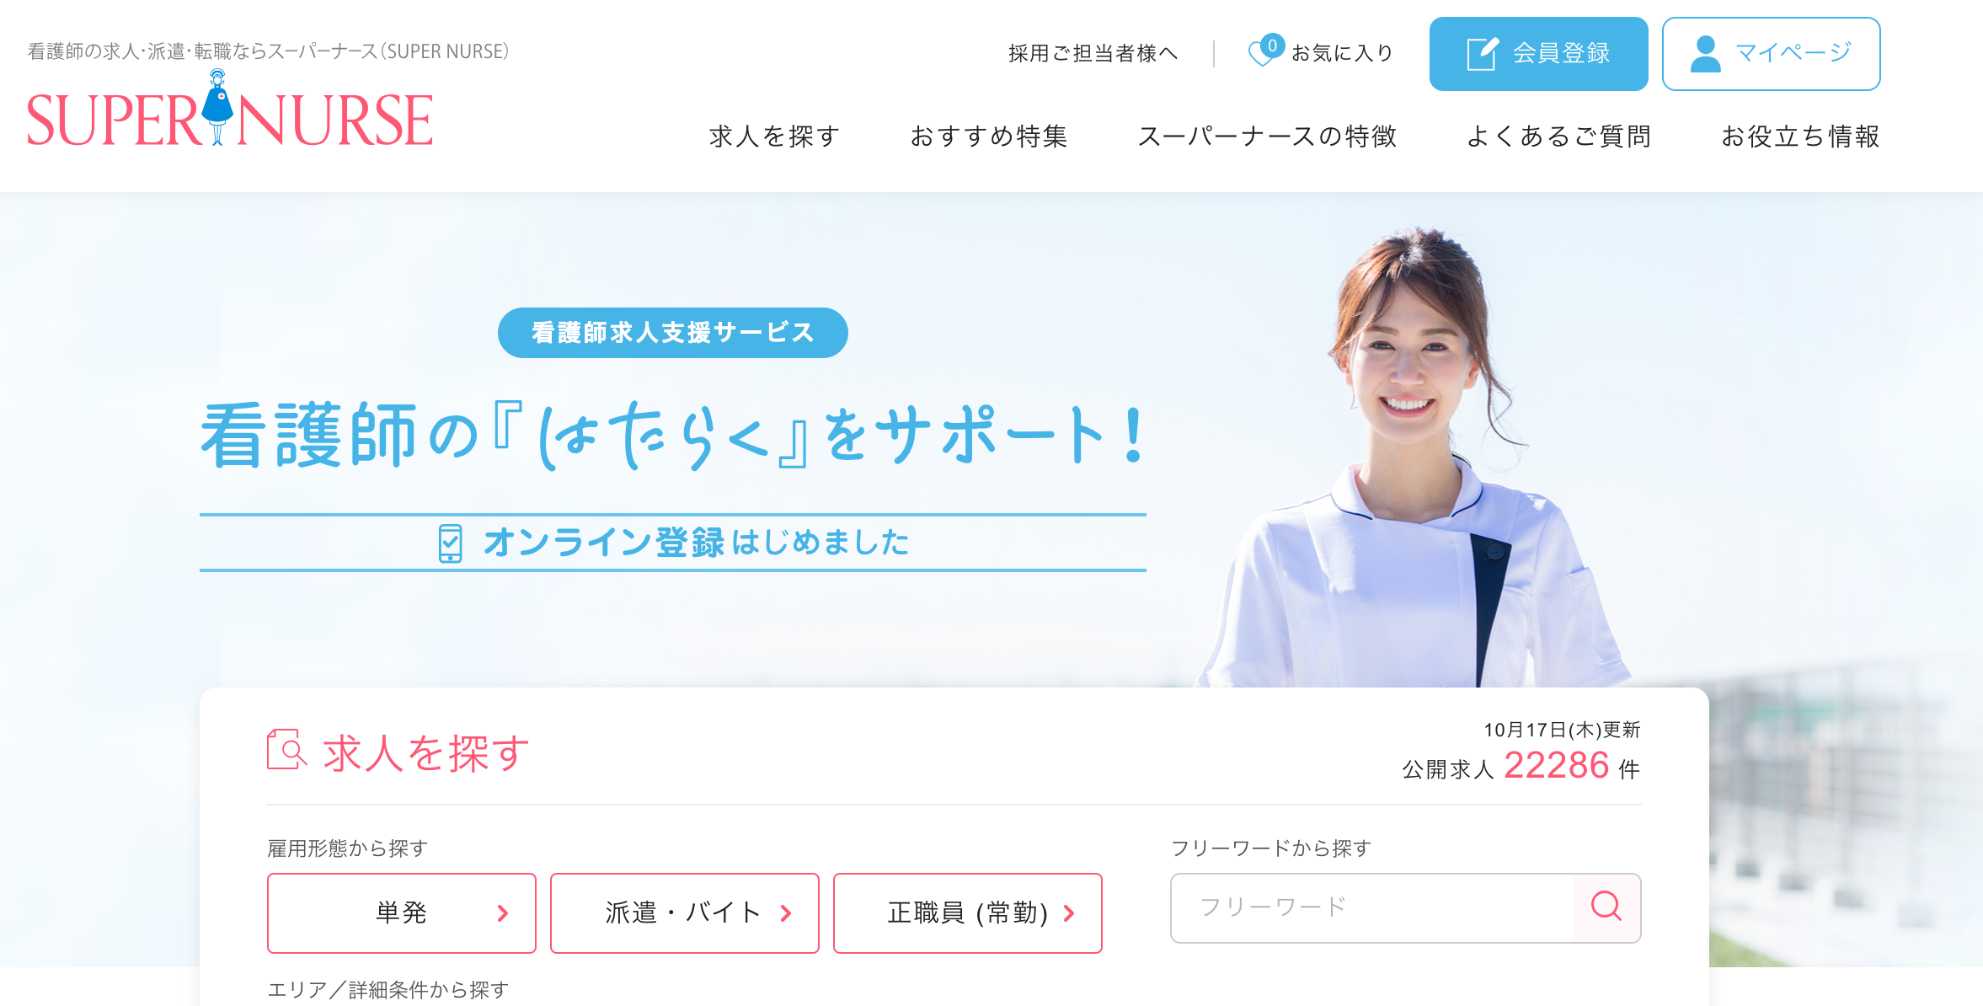The height and width of the screenshot is (1006, 1983).
Task: Click the SUPER NURSE logo
Action: coord(230,110)
